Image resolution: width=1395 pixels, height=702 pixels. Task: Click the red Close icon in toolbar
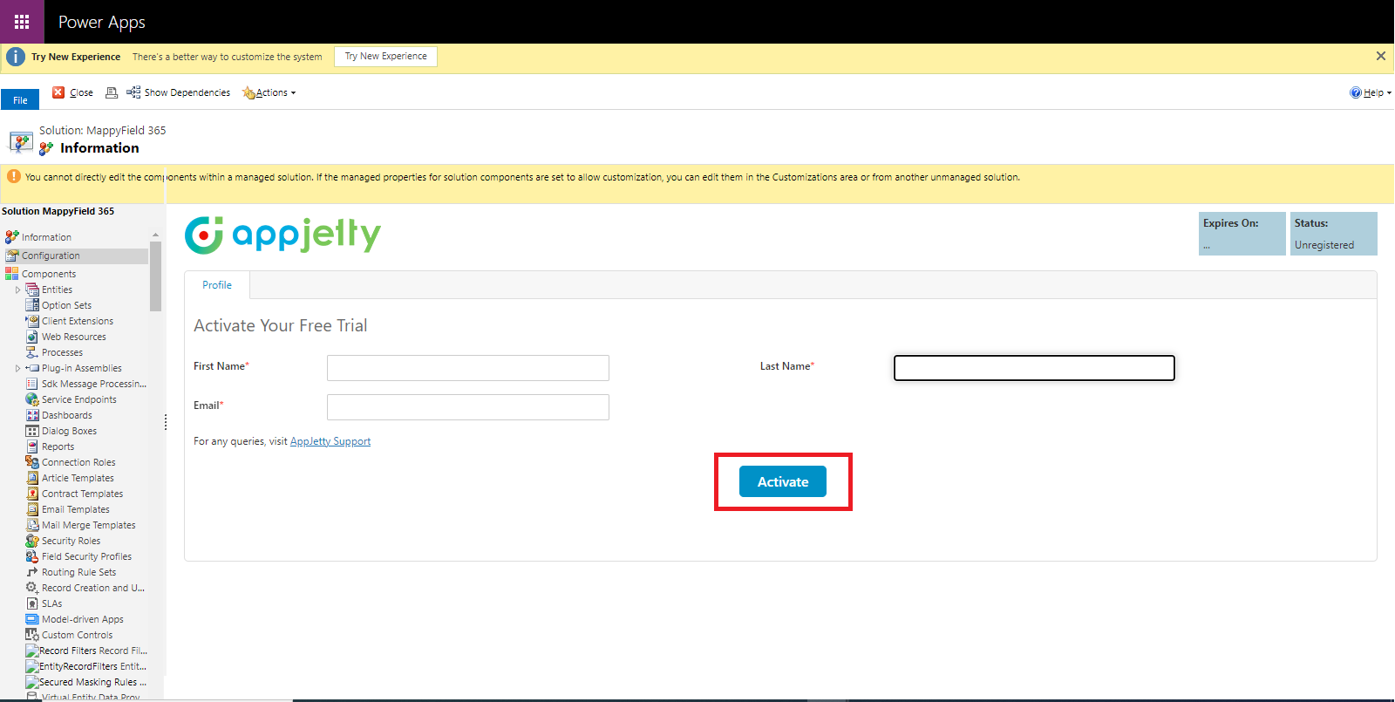[x=58, y=92]
